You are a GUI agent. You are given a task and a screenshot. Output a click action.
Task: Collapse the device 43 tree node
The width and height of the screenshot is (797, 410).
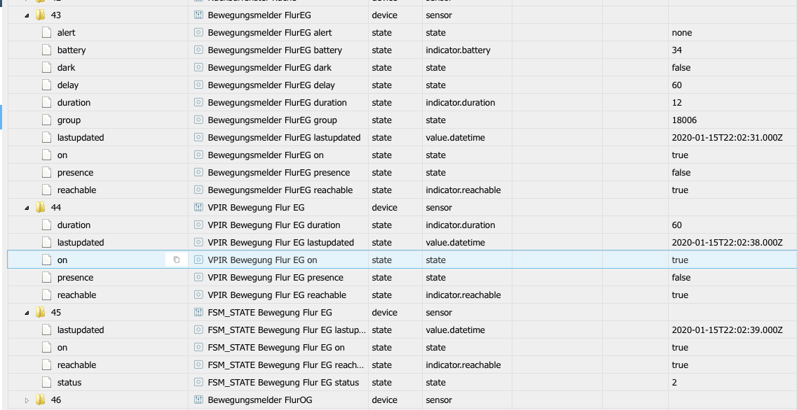pyautogui.click(x=27, y=15)
